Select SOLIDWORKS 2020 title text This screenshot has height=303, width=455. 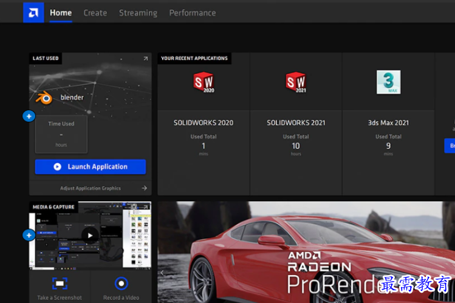(x=204, y=122)
